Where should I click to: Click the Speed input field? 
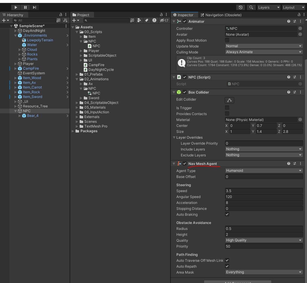pos(264,191)
